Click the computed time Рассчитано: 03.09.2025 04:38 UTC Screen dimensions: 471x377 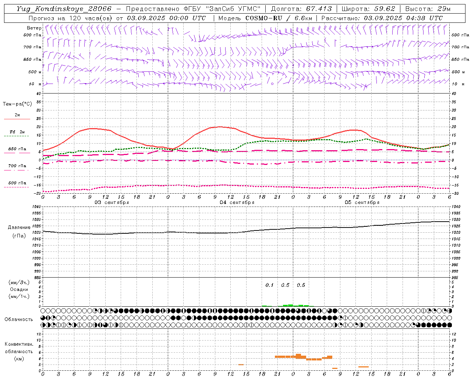tap(382, 18)
